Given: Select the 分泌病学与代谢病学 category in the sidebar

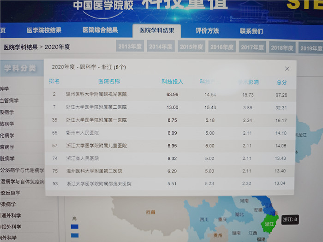Looking at the screenshot, I should point(22,171).
